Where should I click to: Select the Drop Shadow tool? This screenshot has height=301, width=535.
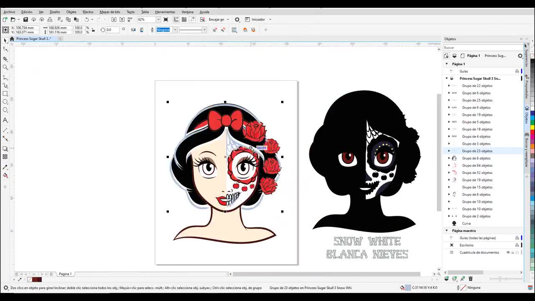pyautogui.click(x=5, y=148)
